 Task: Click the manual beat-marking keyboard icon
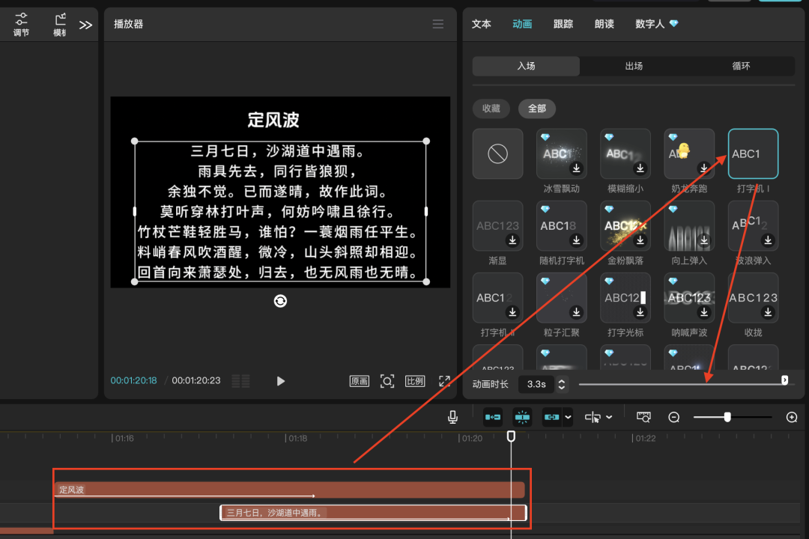[643, 417]
